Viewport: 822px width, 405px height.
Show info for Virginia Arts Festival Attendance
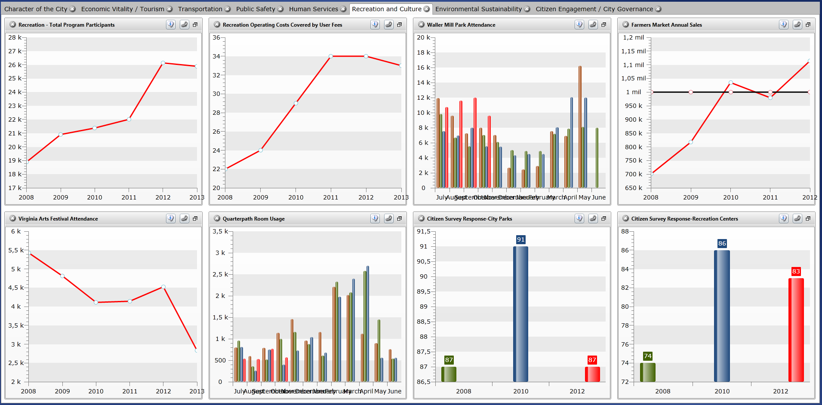(x=171, y=218)
